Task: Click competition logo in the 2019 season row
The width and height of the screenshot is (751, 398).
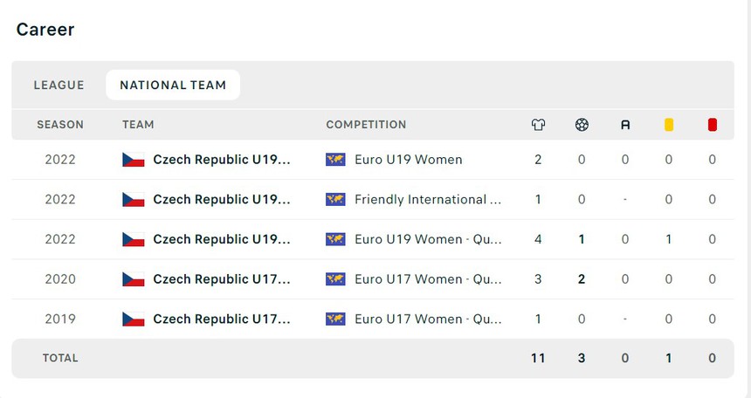Action: point(335,319)
